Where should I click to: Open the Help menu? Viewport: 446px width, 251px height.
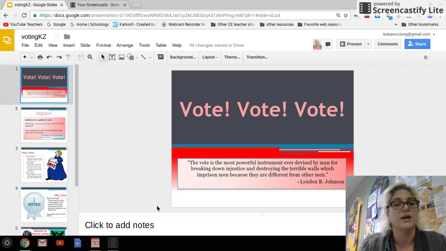pos(177,45)
